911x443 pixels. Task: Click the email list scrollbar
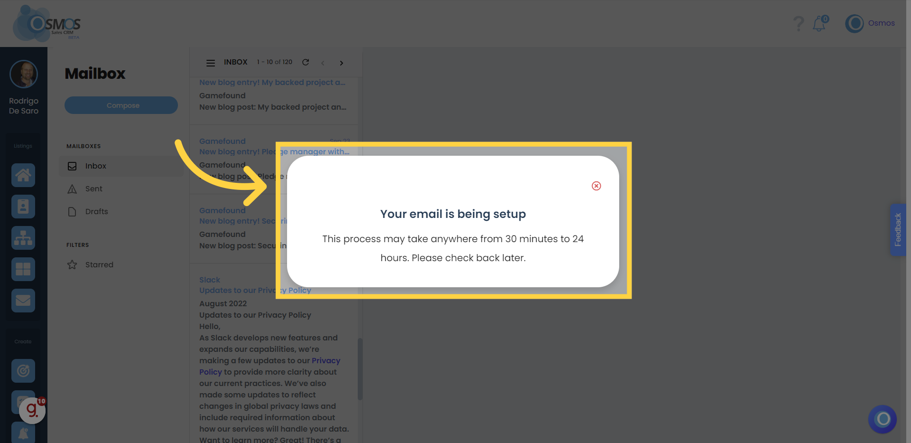(x=360, y=369)
